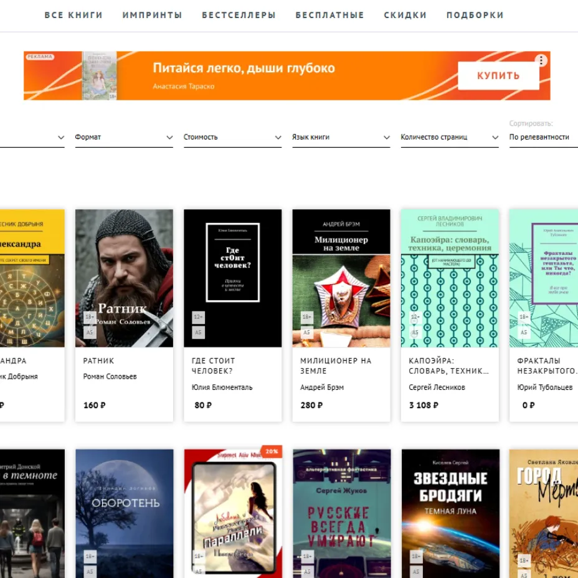Expand the Стоимость filter dropdown
The height and width of the screenshot is (578, 578).
pos(232,138)
